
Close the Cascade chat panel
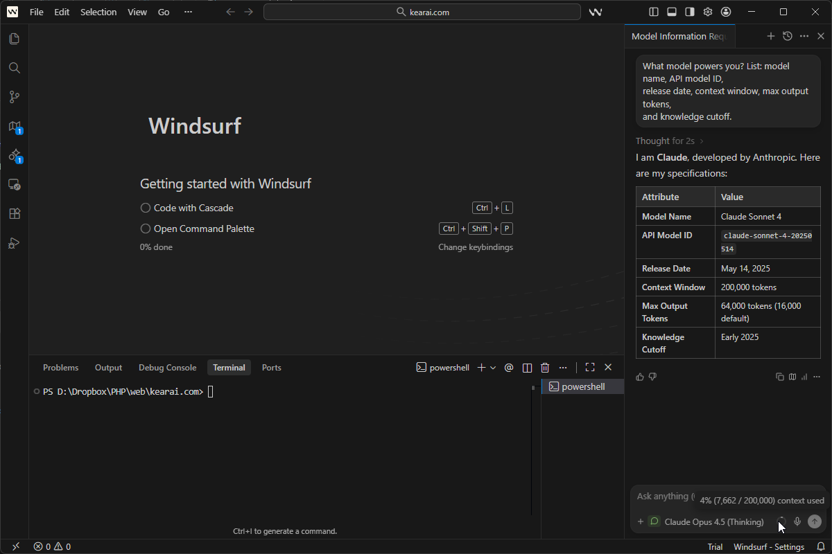(821, 36)
